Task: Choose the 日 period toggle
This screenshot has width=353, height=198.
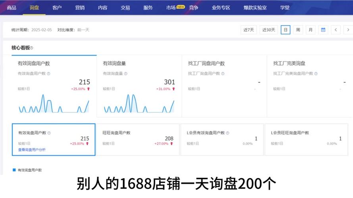Action: tap(285, 30)
